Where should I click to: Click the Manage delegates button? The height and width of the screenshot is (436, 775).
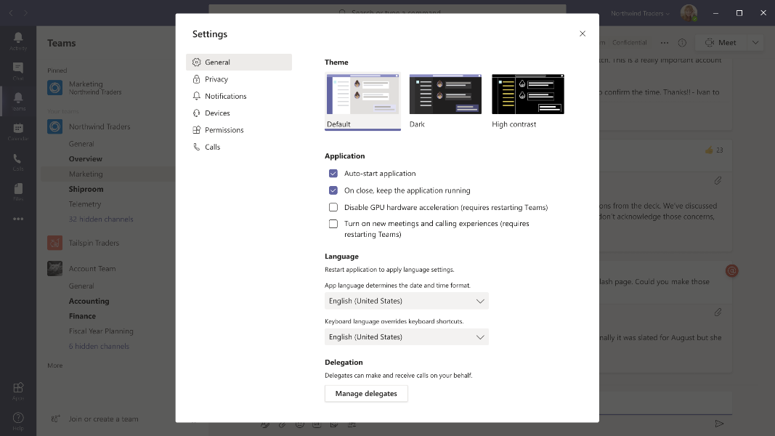[366, 393]
